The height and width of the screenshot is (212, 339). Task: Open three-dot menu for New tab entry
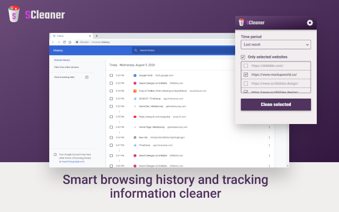(x=270, y=138)
